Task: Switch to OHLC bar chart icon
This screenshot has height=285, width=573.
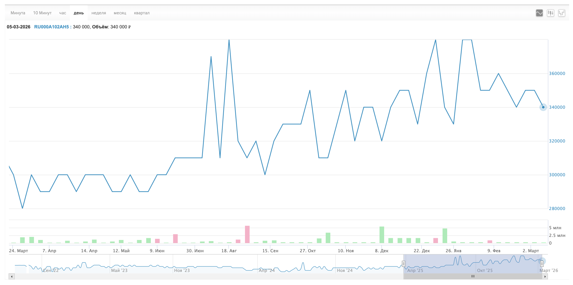Action: coord(561,13)
